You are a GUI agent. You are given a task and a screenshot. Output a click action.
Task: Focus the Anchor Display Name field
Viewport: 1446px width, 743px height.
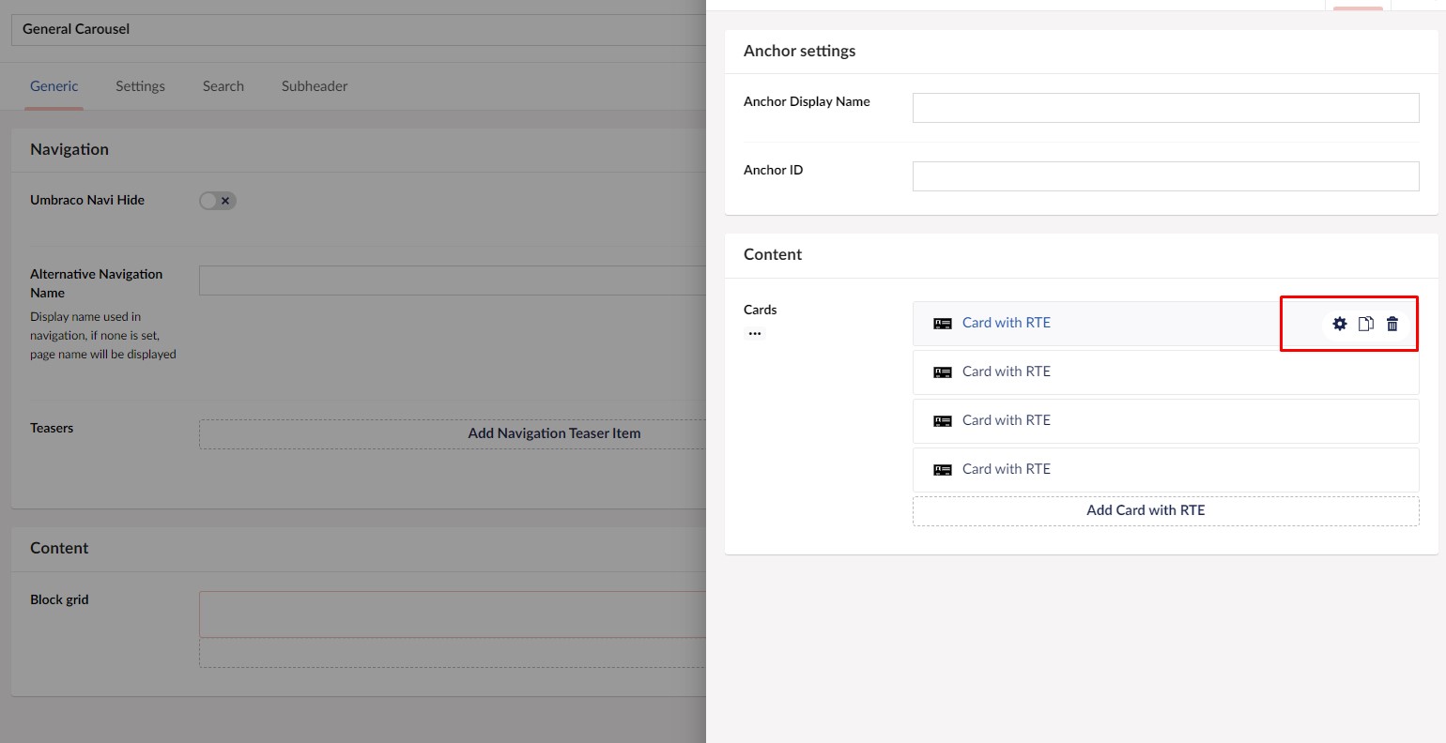1165,108
